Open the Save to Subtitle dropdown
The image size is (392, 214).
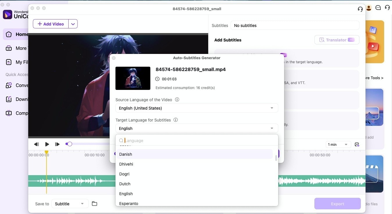70,204
